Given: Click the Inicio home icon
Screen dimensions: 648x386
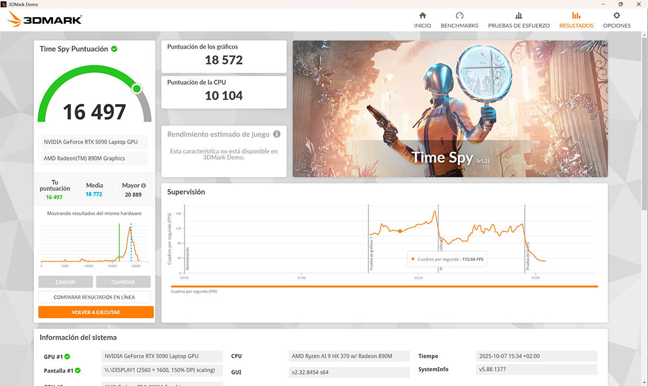Looking at the screenshot, I should (x=422, y=16).
